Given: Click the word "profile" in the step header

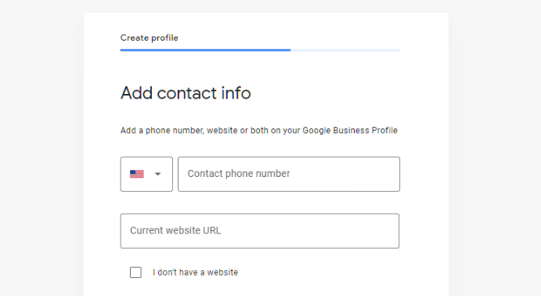Looking at the screenshot, I should tap(164, 38).
